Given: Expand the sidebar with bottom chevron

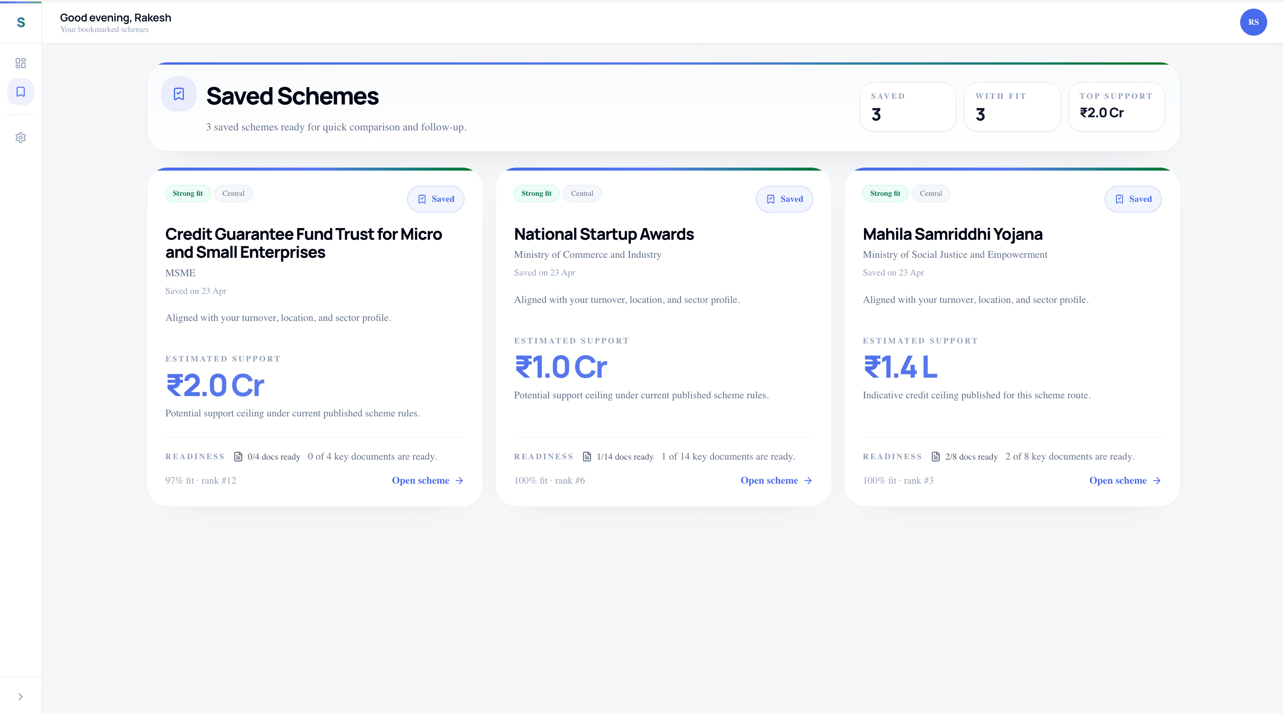Looking at the screenshot, I should click(20, 697).
